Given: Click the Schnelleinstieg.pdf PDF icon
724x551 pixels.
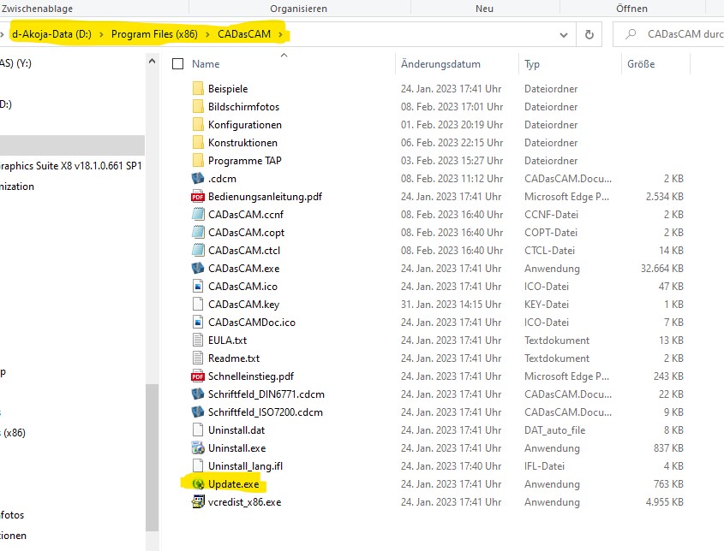Looking at the screenshot, I should tap(198, 376).
